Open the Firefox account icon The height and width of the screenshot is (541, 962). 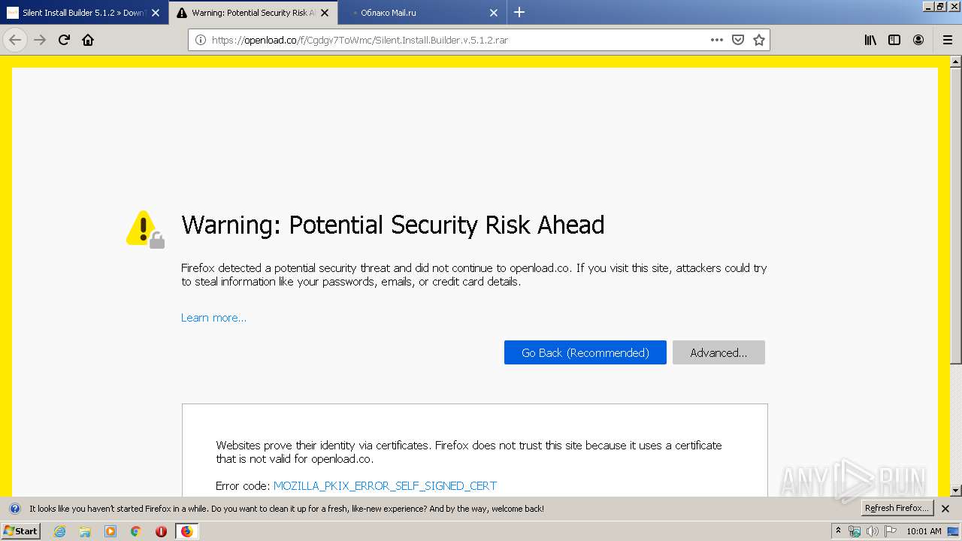pos(918,40)
